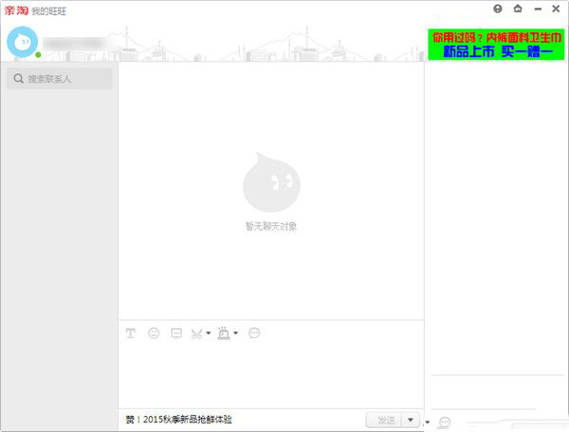Click the green 新品上市 买一赠一 ad banner
Viewport: 569px width, 432px height.
click(x=496, y=45)
